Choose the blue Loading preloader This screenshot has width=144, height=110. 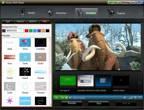25,101
